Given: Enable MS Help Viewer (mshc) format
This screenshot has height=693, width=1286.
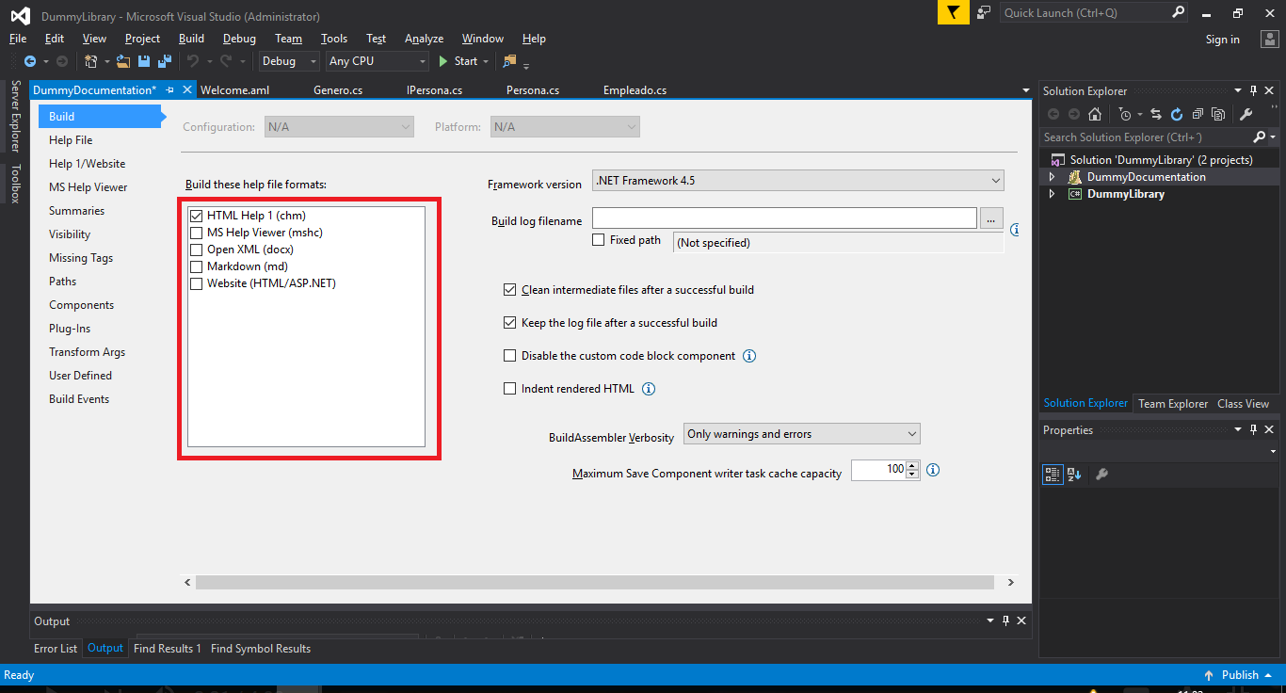Looking at the screenshot, I should coord(197,233).
